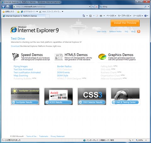The height and width of the screenshot is (143, 151).
Task: Open the status bar privacy/popup icon dropdown
Action: 133,140
